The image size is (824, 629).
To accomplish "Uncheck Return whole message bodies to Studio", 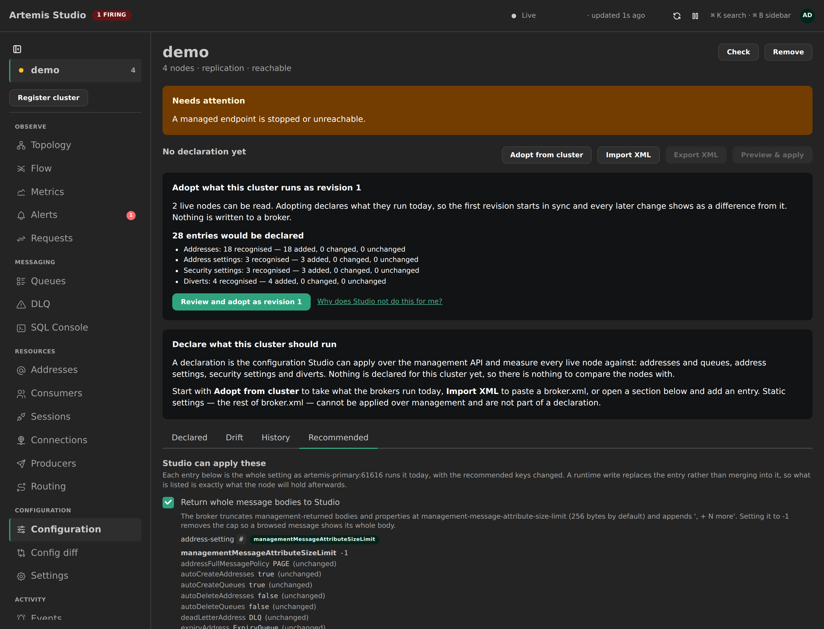I will click(168, 502).
